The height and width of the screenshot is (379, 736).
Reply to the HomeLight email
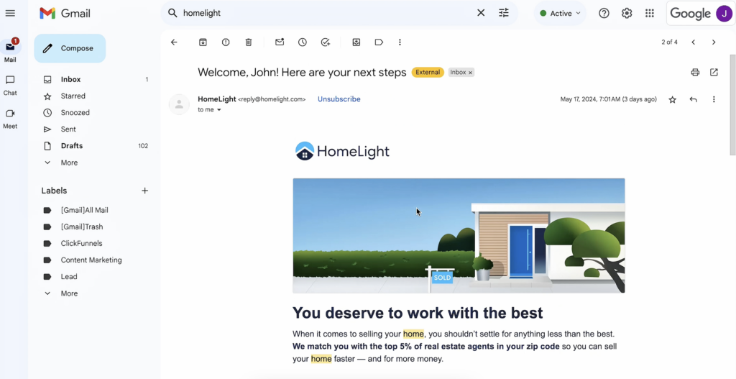[x=694, y=99]
